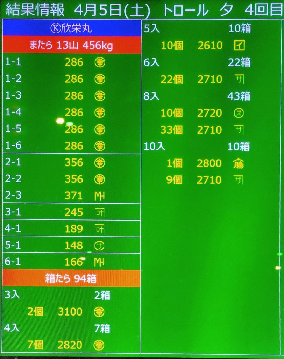Click the buyer mark in row 2-3

pos(100,196)
